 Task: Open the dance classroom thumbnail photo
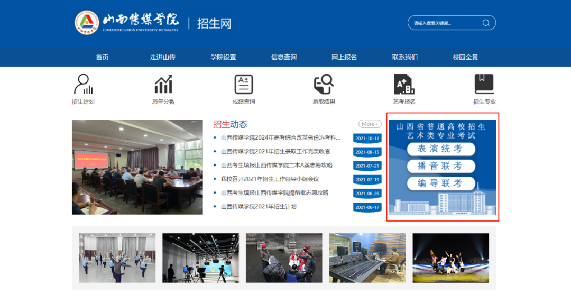coord(117,258)
